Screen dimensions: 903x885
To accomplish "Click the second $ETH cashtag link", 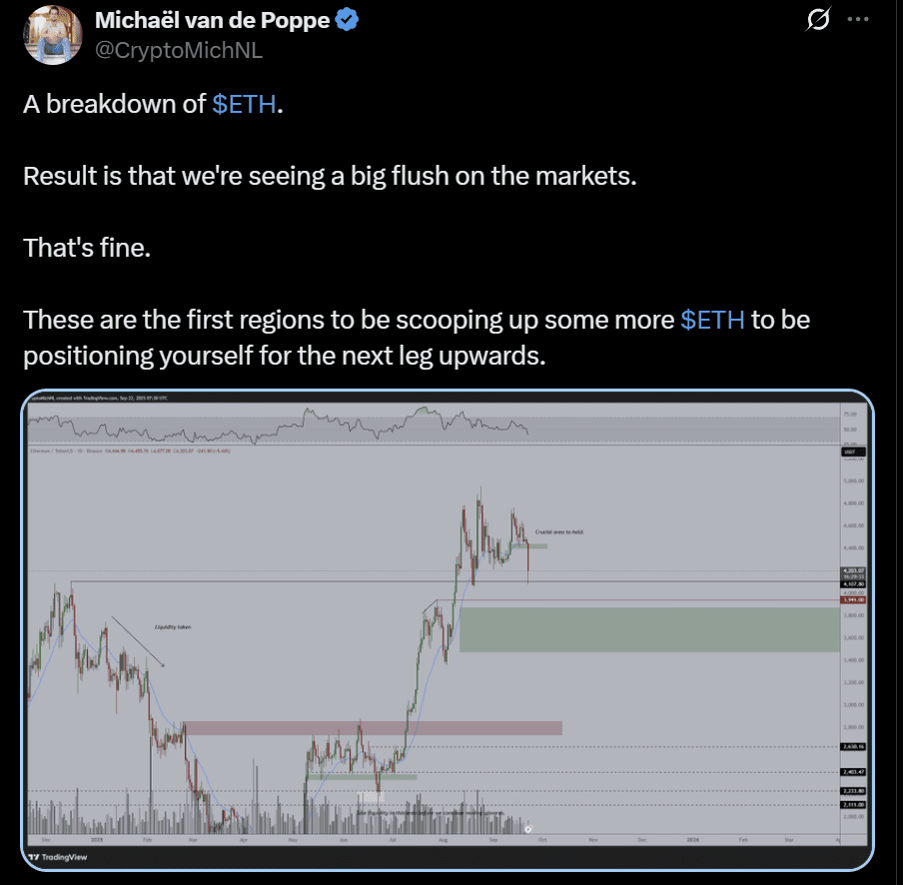I will point(711,320).
